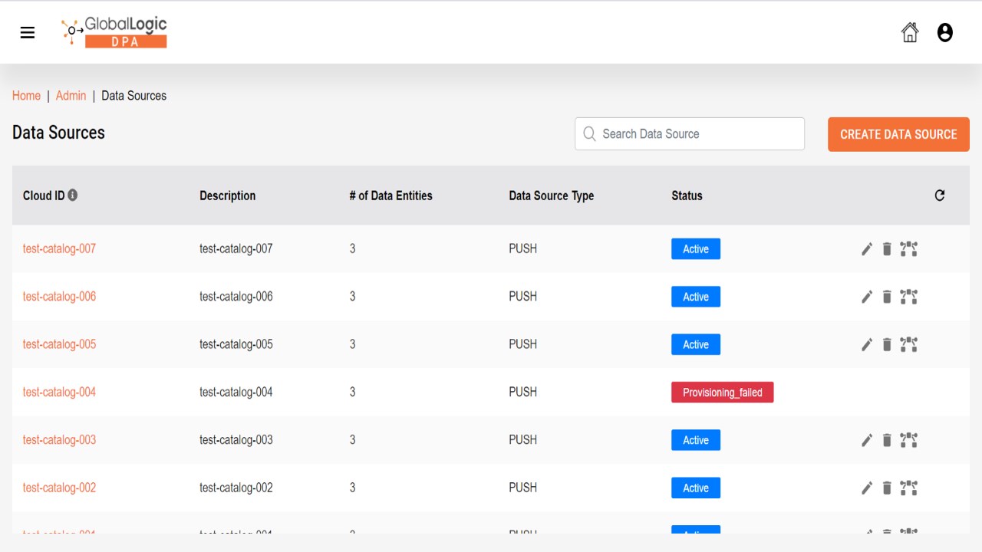Navigate to Home breadcrumb link
982x552 pixels.
(x=26, y=96)
